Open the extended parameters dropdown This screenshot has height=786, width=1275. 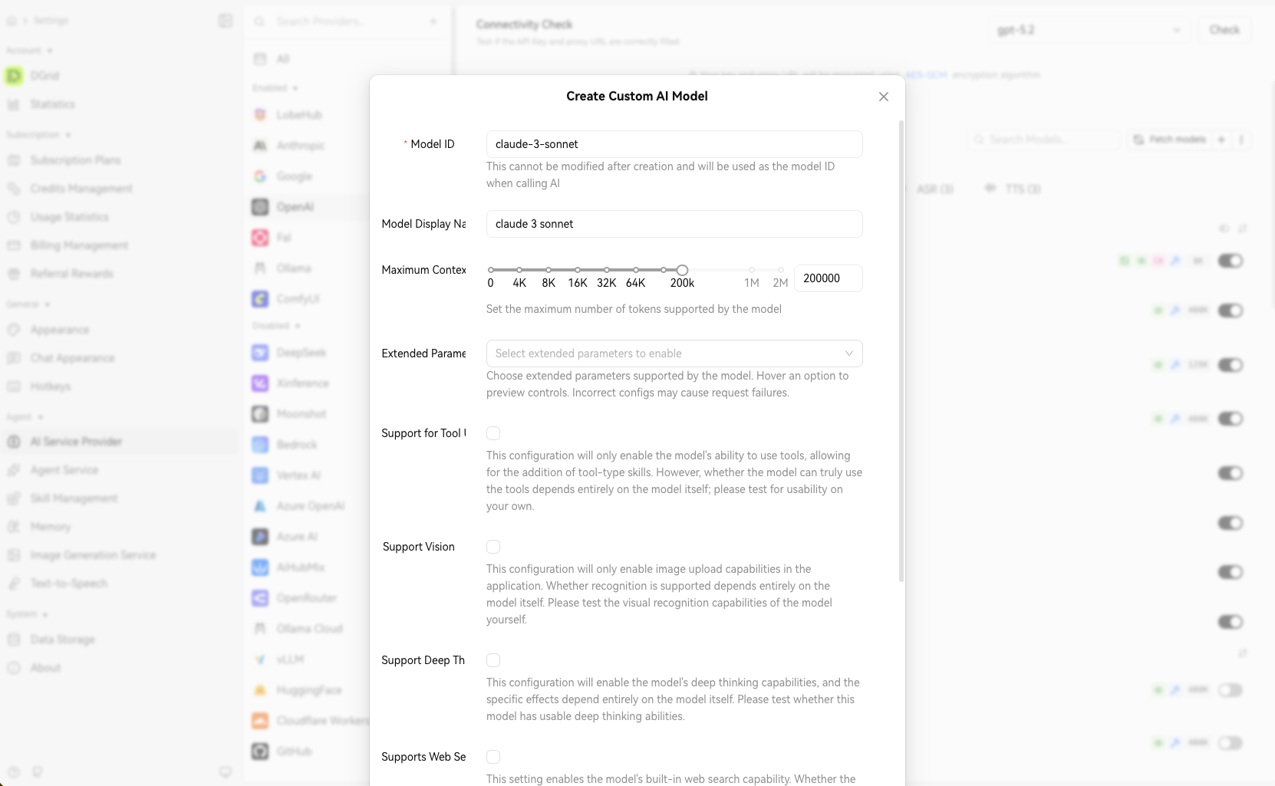[674, 354]
